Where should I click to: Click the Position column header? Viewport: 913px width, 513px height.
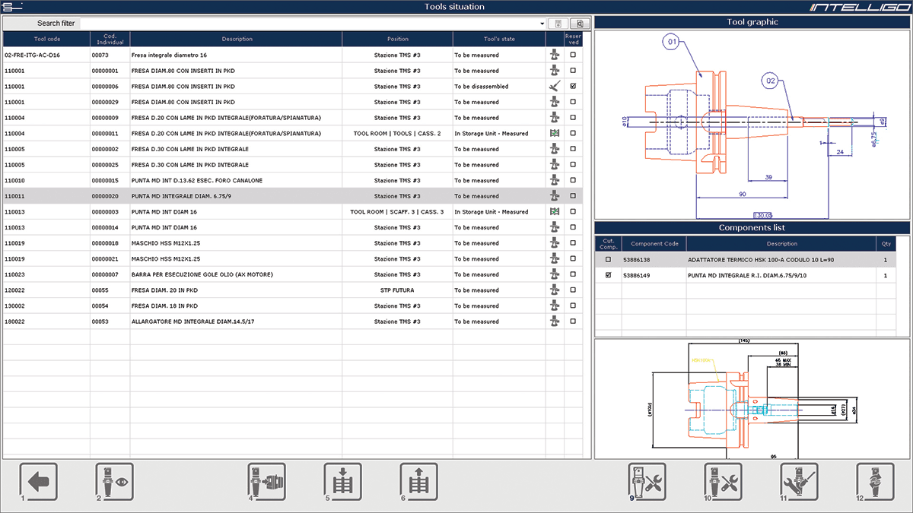(397, 40)
